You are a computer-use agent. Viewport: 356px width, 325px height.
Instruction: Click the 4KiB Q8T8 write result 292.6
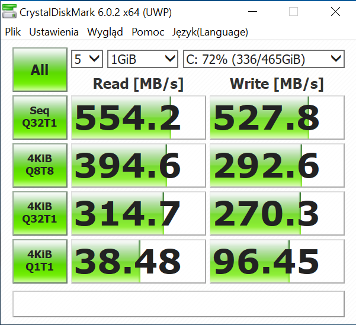(277, 165)
